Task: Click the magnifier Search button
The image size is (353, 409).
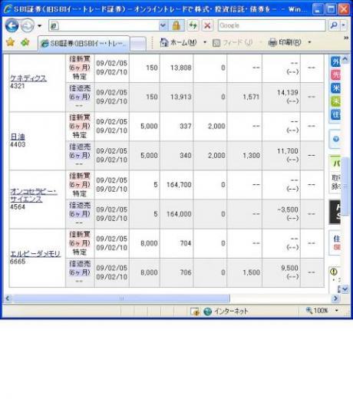Action: coord(334,25)
